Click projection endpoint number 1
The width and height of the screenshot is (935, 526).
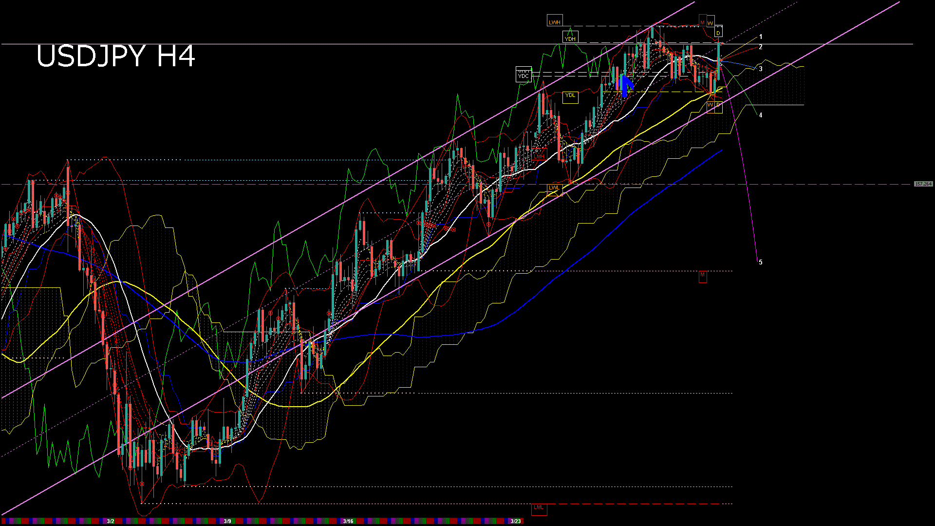[x=761, y=37]
